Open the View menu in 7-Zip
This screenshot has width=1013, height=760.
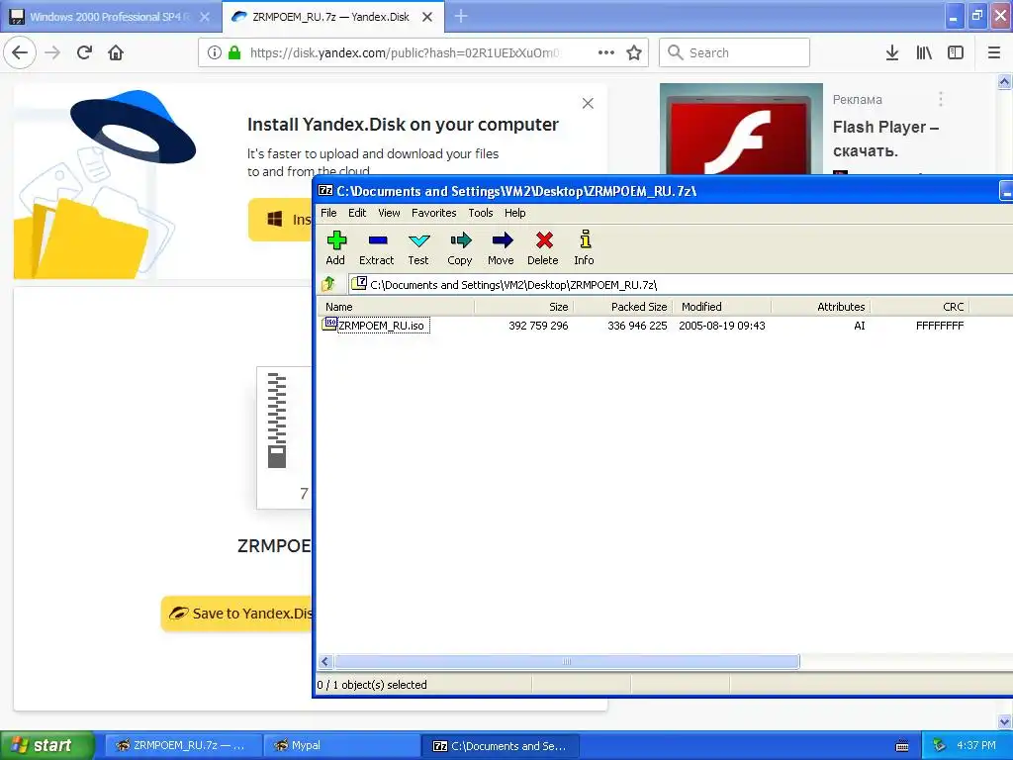click(x=389, y=213)
